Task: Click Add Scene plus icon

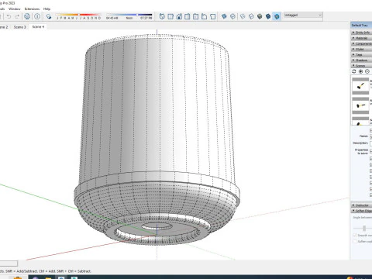Action: [360, 71]
